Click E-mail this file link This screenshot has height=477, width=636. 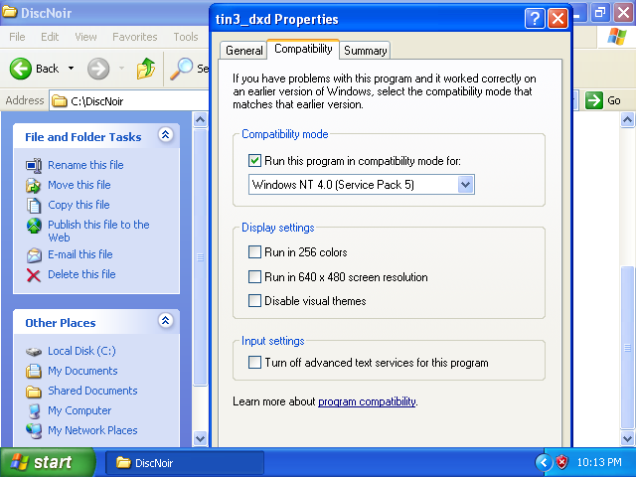(80, 254)
